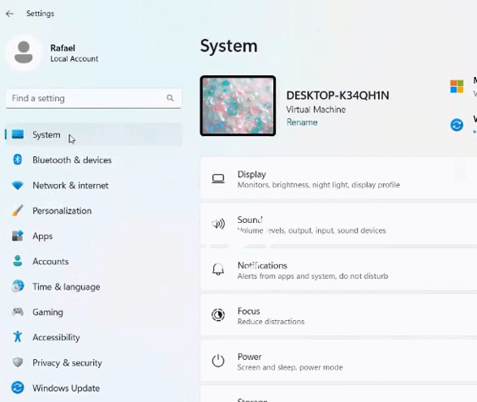Select the System monitor icon in sidebar
Viewport: 477px width, 402px height.
(18, 134)
